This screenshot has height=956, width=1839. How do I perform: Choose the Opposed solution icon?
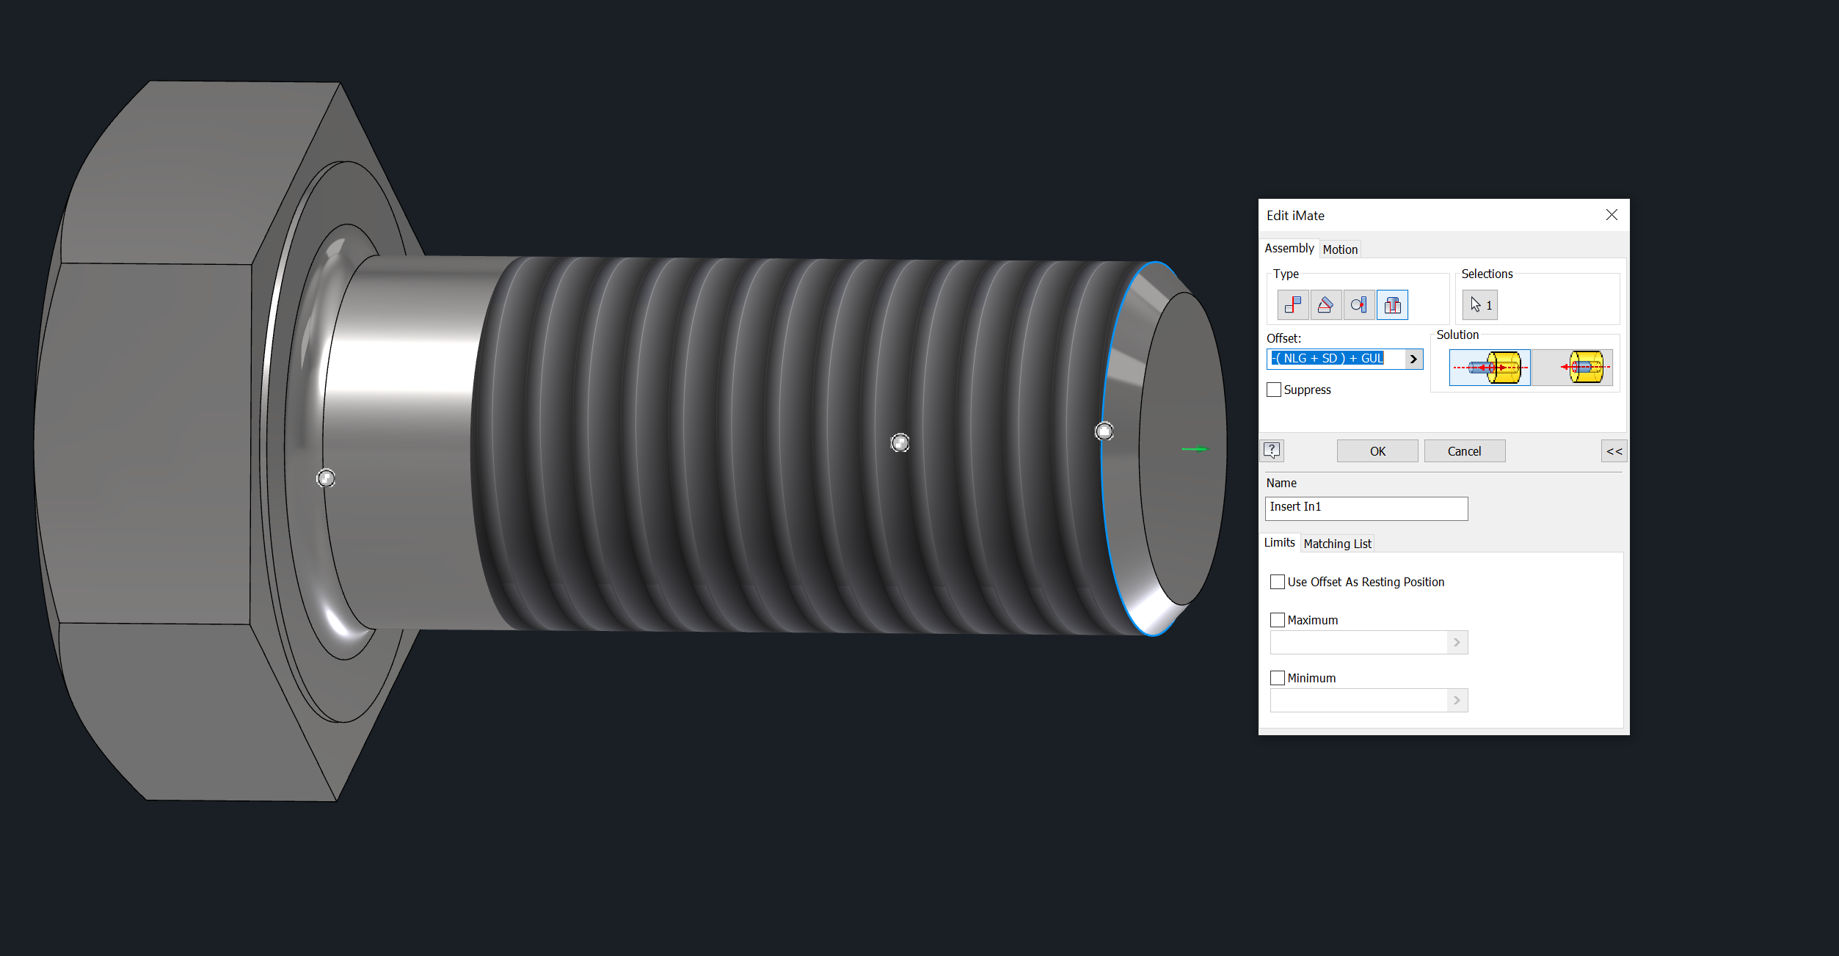click(x=1490, y=368)
